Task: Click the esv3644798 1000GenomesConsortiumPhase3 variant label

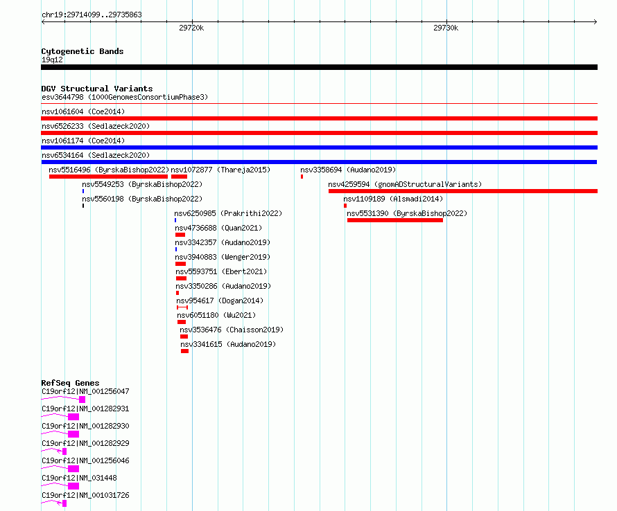Action: [125, 97]
